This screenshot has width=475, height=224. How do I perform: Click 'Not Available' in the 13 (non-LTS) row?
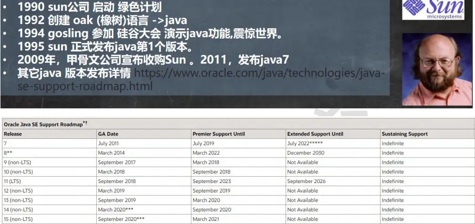(x=303, y=200)
